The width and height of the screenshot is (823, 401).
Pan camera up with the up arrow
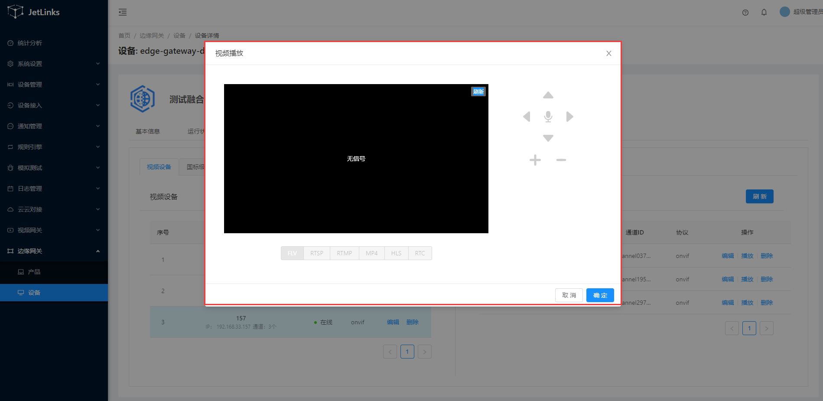(548, 95)
